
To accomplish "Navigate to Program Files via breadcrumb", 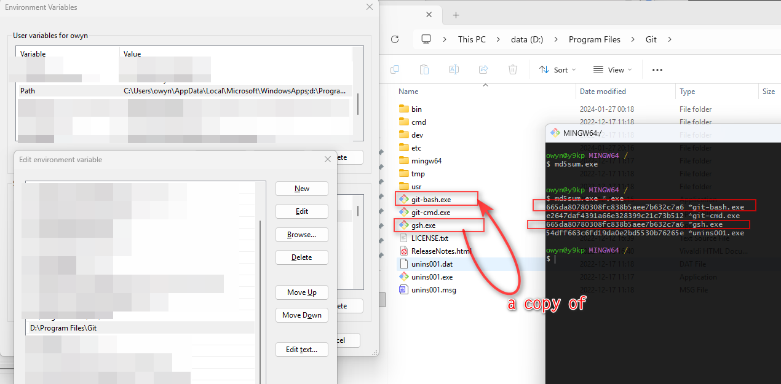I will point(594,39).
